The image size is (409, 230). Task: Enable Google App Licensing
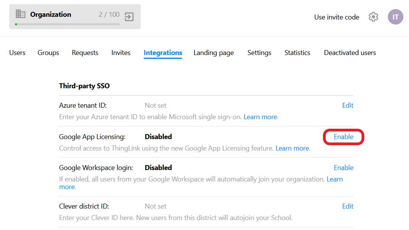[x=343, y=136]
